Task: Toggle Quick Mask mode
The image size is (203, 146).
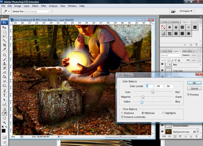Action: 4,137
